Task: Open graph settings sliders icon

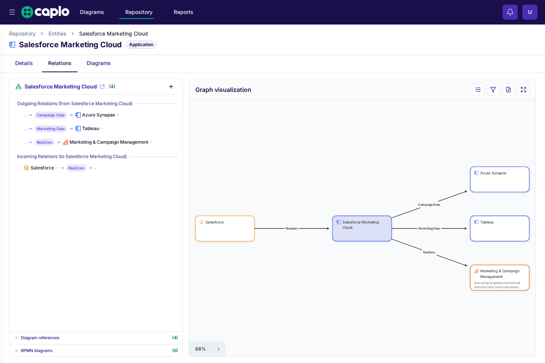Action: coord(478,90)
